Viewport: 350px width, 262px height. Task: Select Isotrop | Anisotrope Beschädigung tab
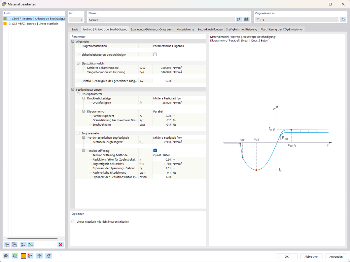105,29
